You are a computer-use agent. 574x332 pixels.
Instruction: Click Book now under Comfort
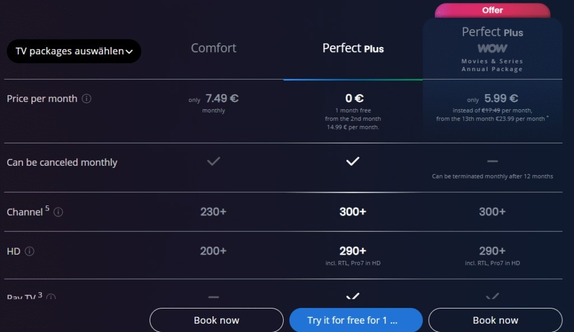click(216, 320)
